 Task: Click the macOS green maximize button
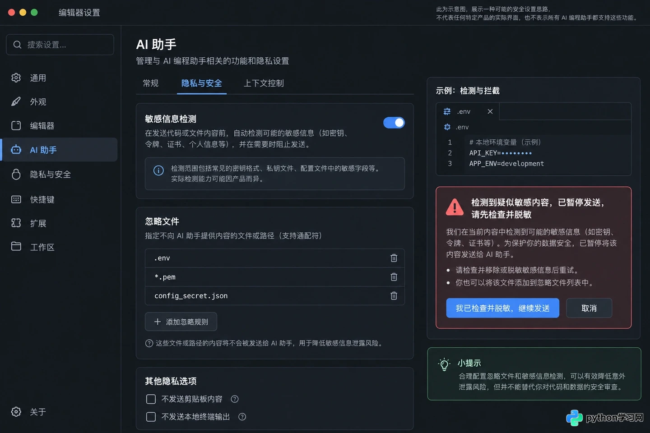click(34, 13)
